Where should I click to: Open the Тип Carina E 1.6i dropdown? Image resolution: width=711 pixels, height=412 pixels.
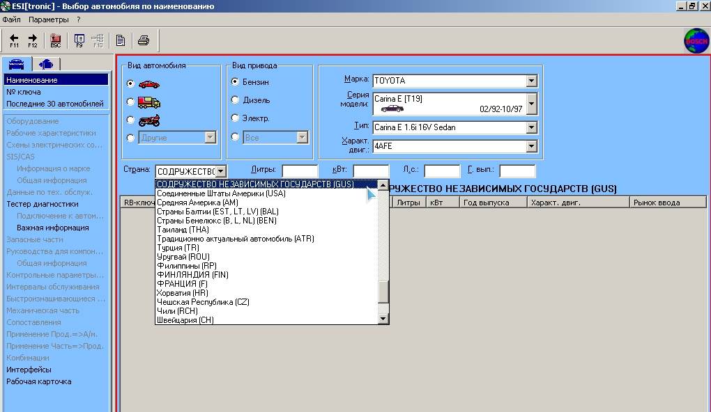(x=531, y=127)
